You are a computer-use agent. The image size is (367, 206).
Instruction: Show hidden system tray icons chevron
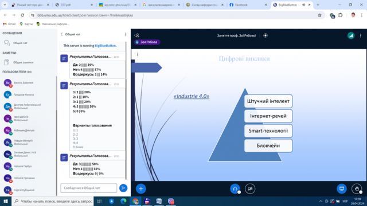[x=321, y=201]
